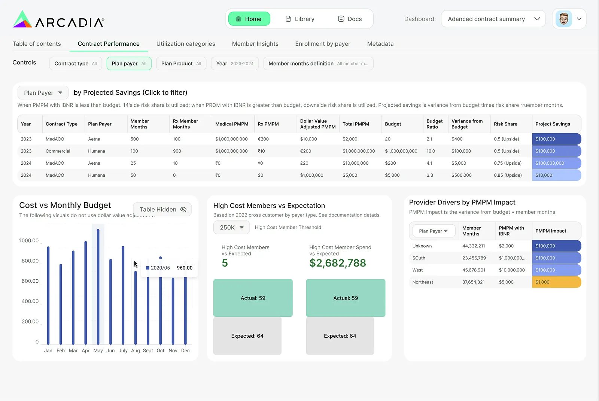Open the Member Insights tab
This screenshot has height=401, width=599.
pyautogui.click(x=255, y=44)
